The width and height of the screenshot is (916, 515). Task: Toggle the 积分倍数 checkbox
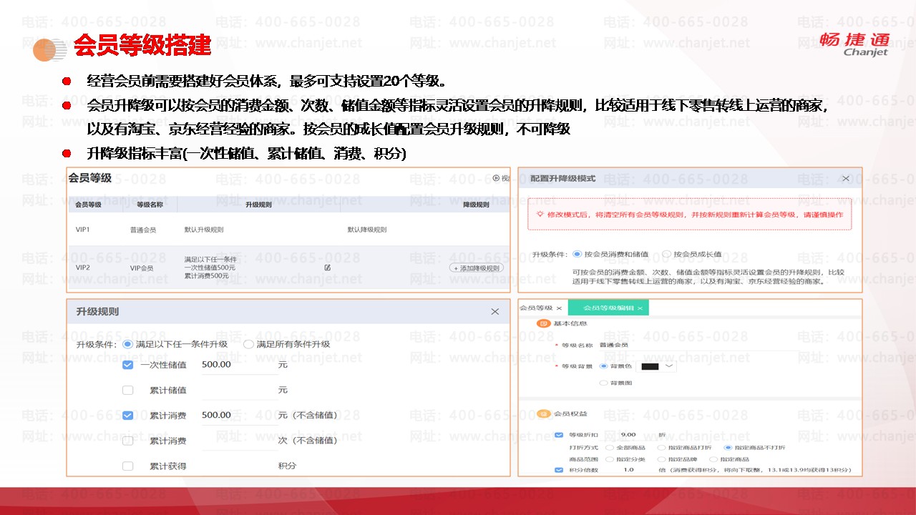559,470
